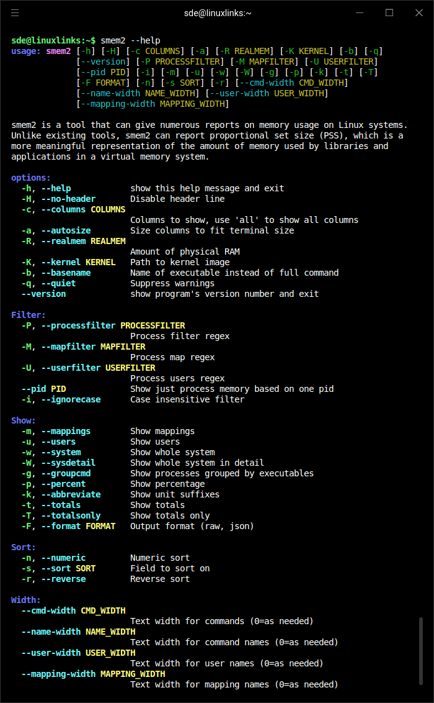Click description 'Show unit suffixes'
The width and height of the screenshot is (434, 703).
(175, 494)
